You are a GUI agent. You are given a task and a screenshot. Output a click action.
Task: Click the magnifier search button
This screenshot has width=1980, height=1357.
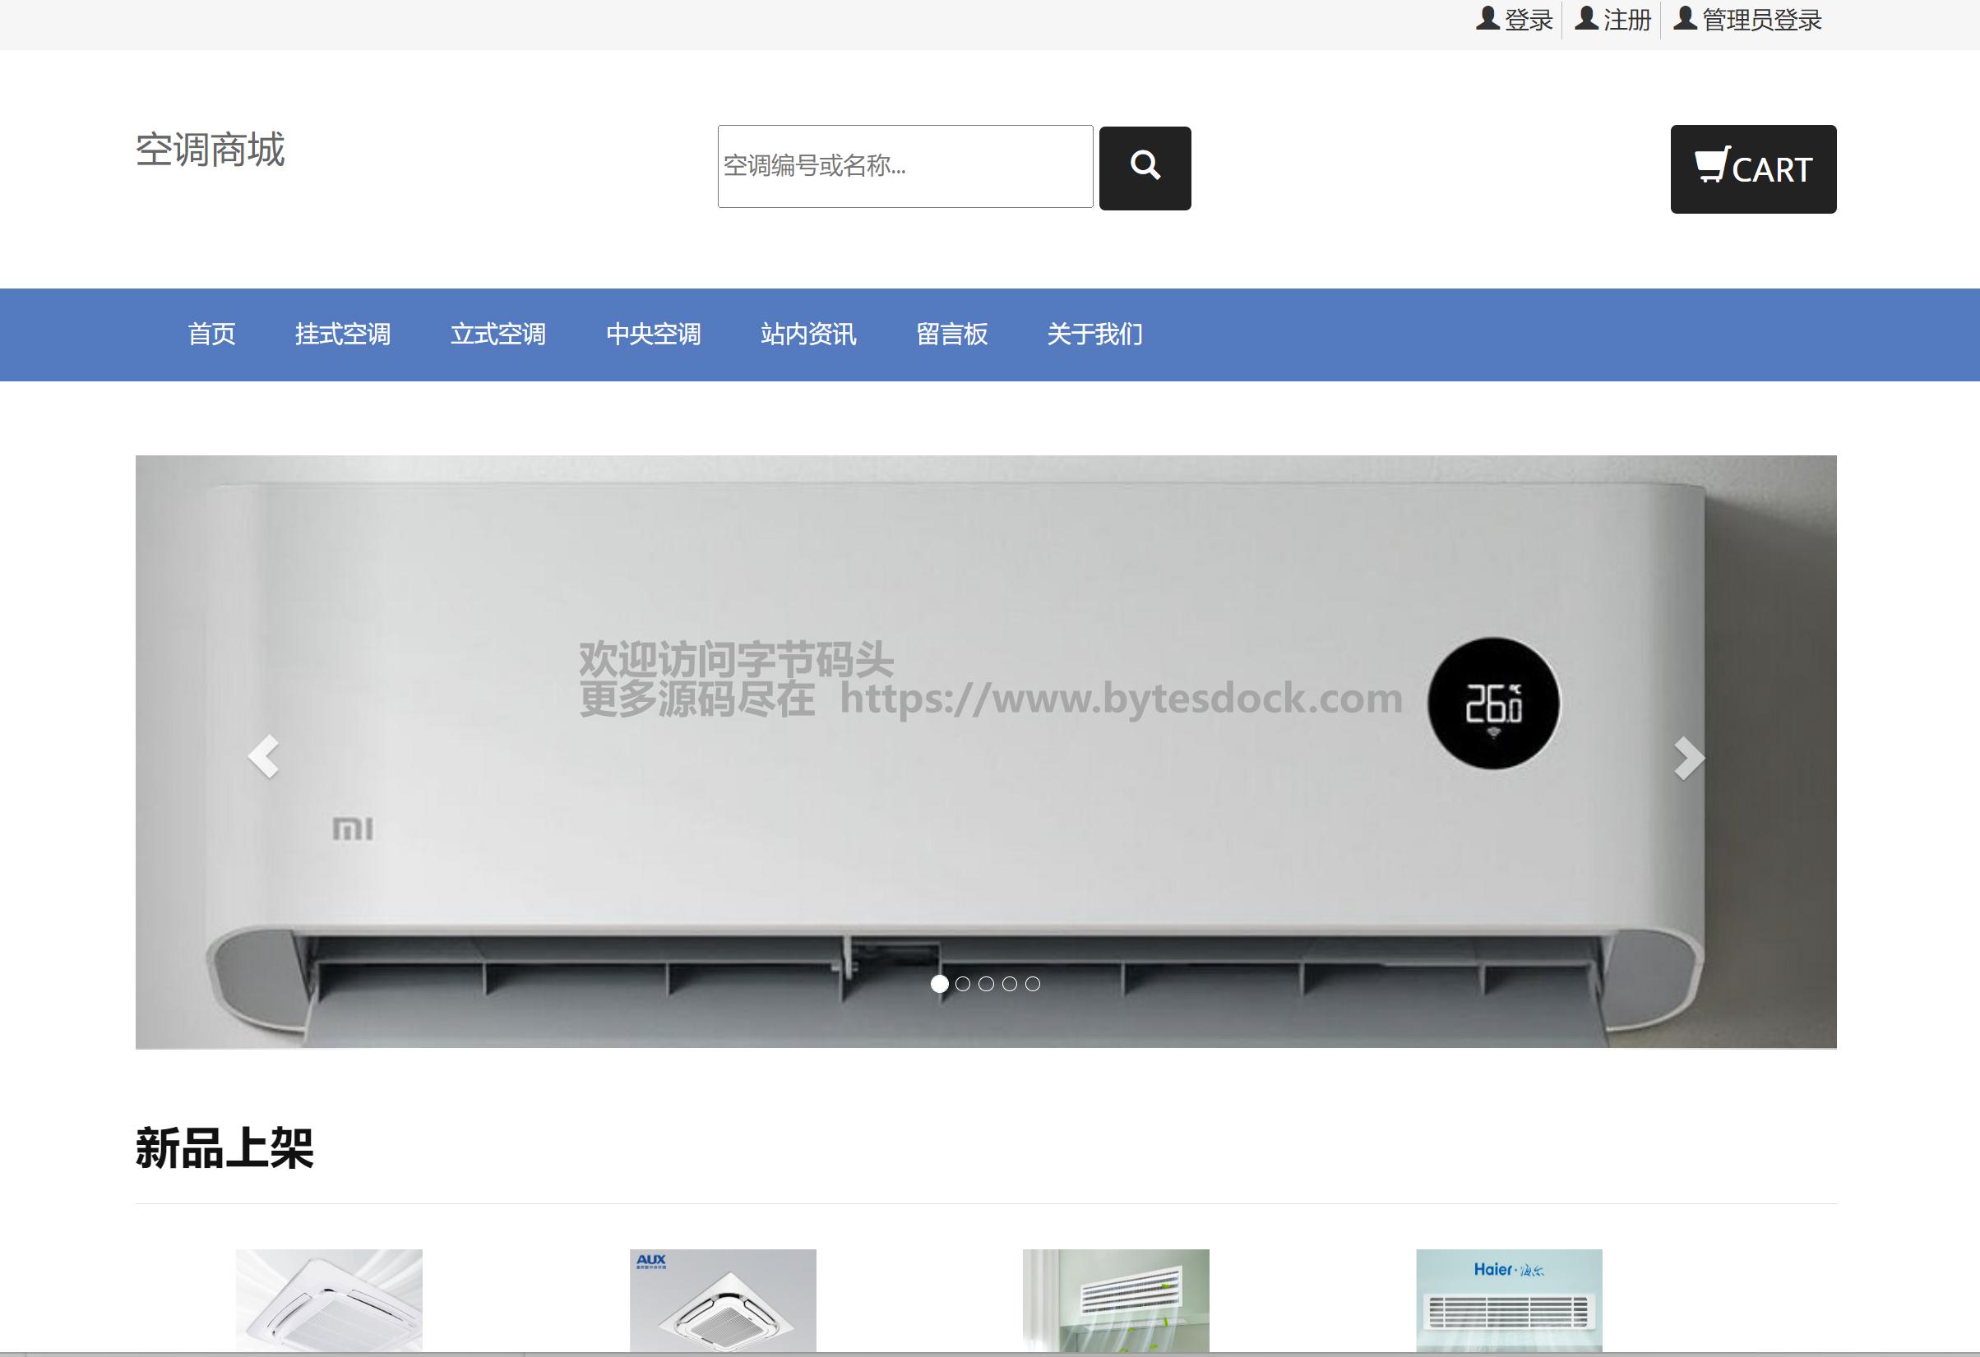tap(1145, 168)
